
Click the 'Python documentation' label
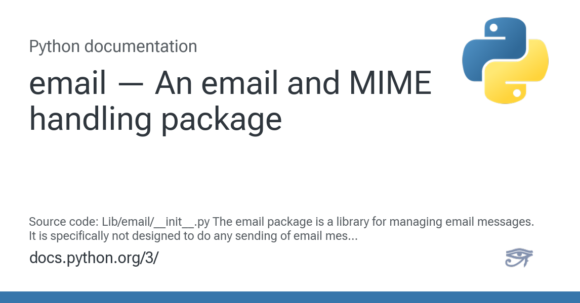pyautogui.click(x=113, y=46)
